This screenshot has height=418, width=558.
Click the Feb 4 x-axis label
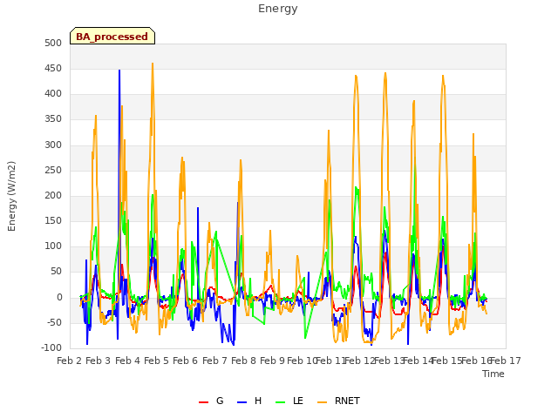(x=128, y=361)
